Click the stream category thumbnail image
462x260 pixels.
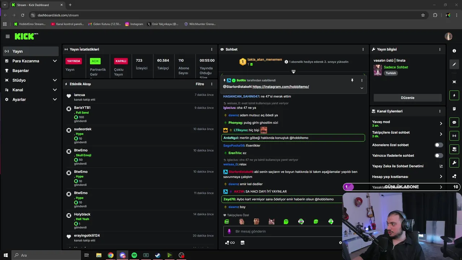coord(378,70)
